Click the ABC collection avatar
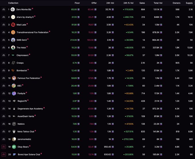Image resolution: width=195 pixels, height=159 pixels. coord(14,86)
